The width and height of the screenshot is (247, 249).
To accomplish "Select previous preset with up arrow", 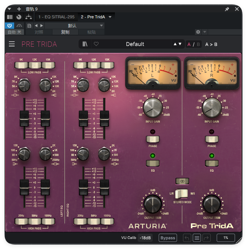I will [x=175, y=44].
